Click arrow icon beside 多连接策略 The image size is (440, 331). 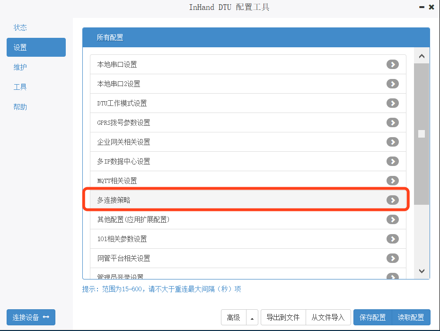[x=392, y=200]
